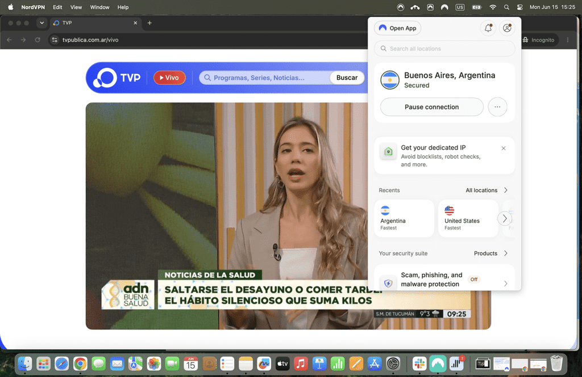Connect to United States Fastest recent
Screen dimensions: 582x377
coord(468,218)
